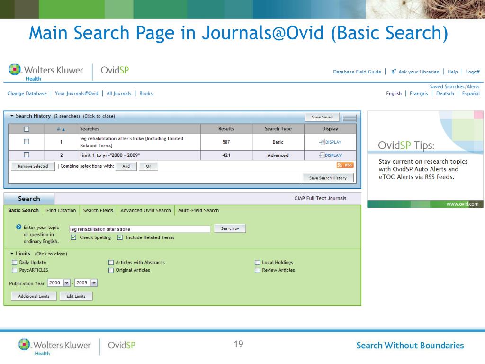The height and width of the screenshot is (364, 485).
Task: Click the OvidSP logo in header
Action: [x=115, y=70]
